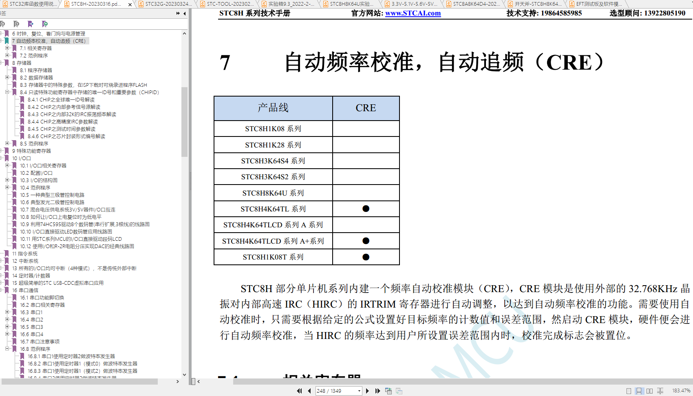Open bookmark 6 时钟、复位、看门狗与电源管理
693x396 pixels.
(x=49, y=33)
